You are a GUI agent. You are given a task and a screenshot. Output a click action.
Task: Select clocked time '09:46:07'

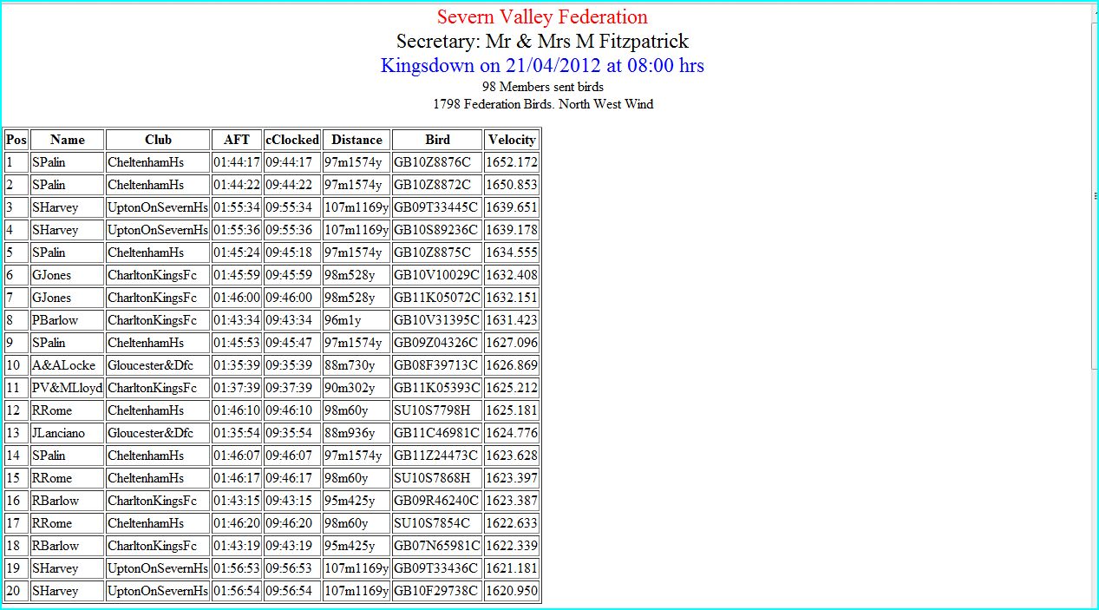[292, 456]
